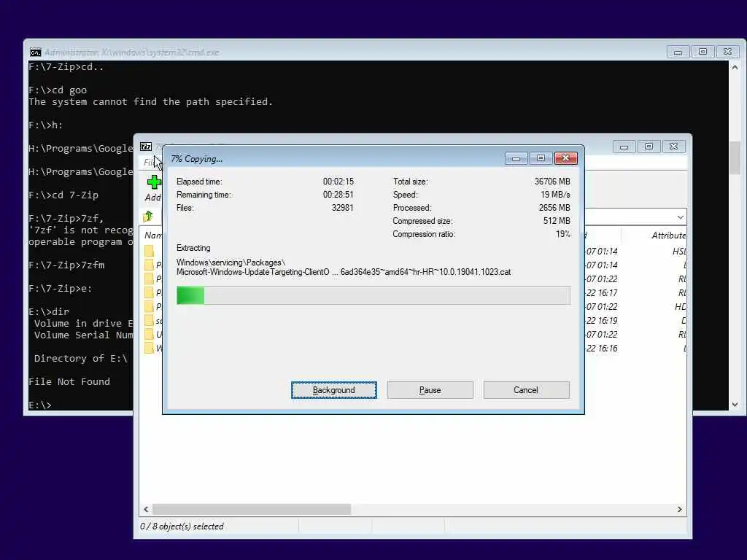Click the "22 16:19" date cell
The height and width of the screenshot is (560, 747).
point(602,321)
